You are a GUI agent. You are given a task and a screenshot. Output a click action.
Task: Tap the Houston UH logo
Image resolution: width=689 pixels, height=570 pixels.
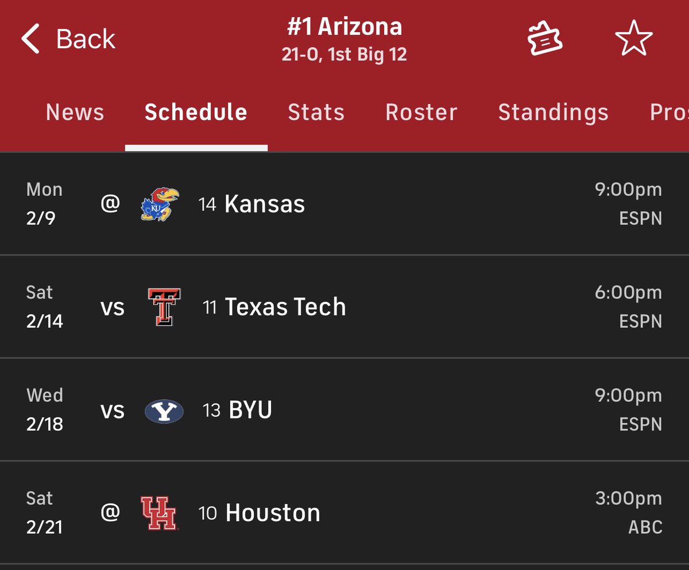click(x=159, y=513)
